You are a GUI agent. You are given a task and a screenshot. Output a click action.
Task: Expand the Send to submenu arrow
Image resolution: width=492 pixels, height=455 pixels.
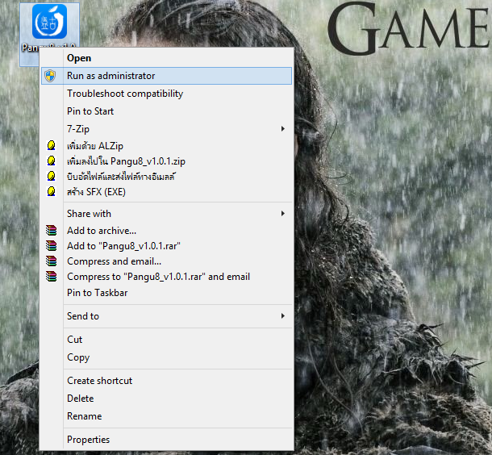(x=283, y=315)
